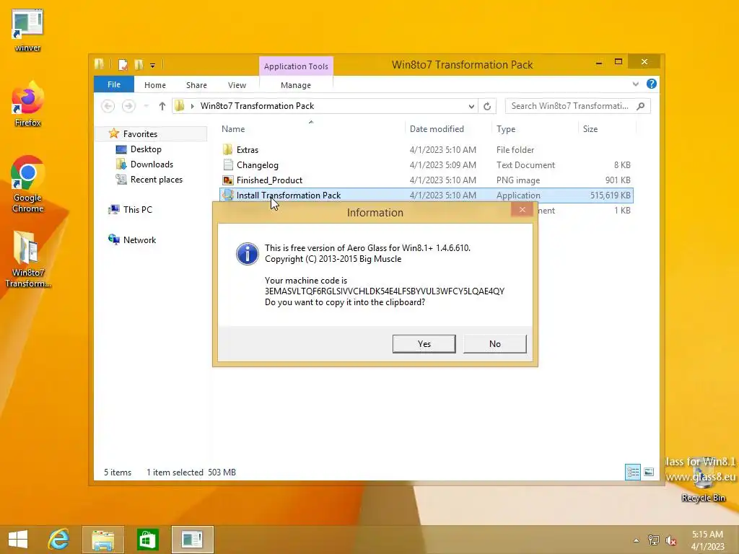
Task: Expand the ribbon with the chevron
Action: tap(635, 84)
